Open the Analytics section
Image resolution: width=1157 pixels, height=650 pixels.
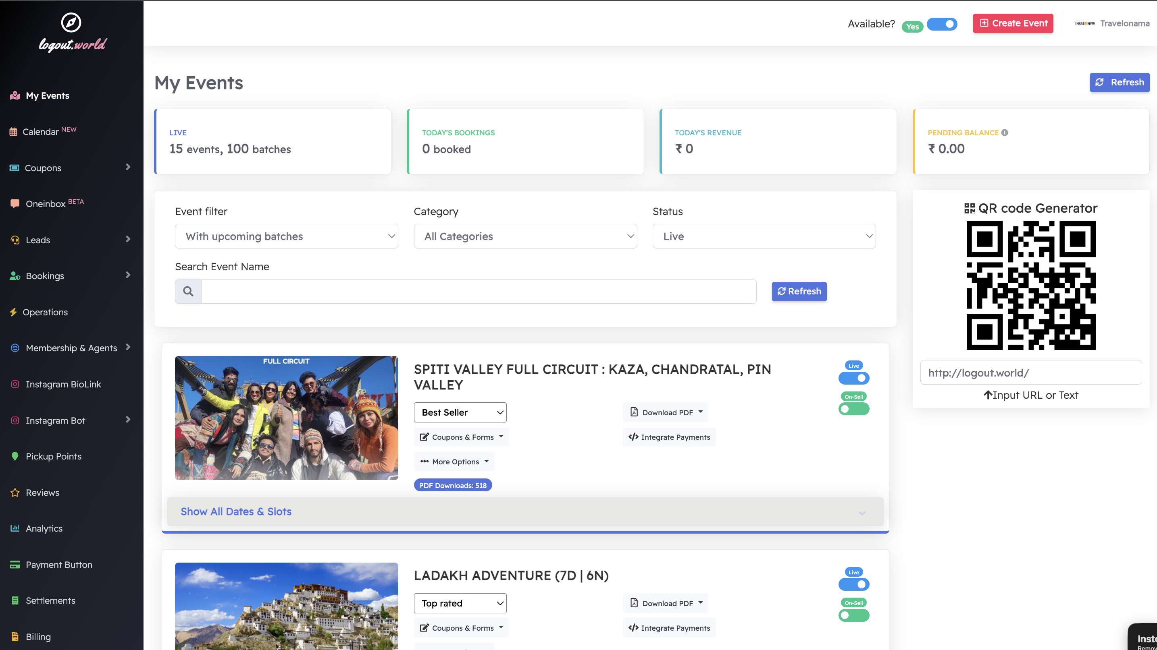[x=44, y=528]
